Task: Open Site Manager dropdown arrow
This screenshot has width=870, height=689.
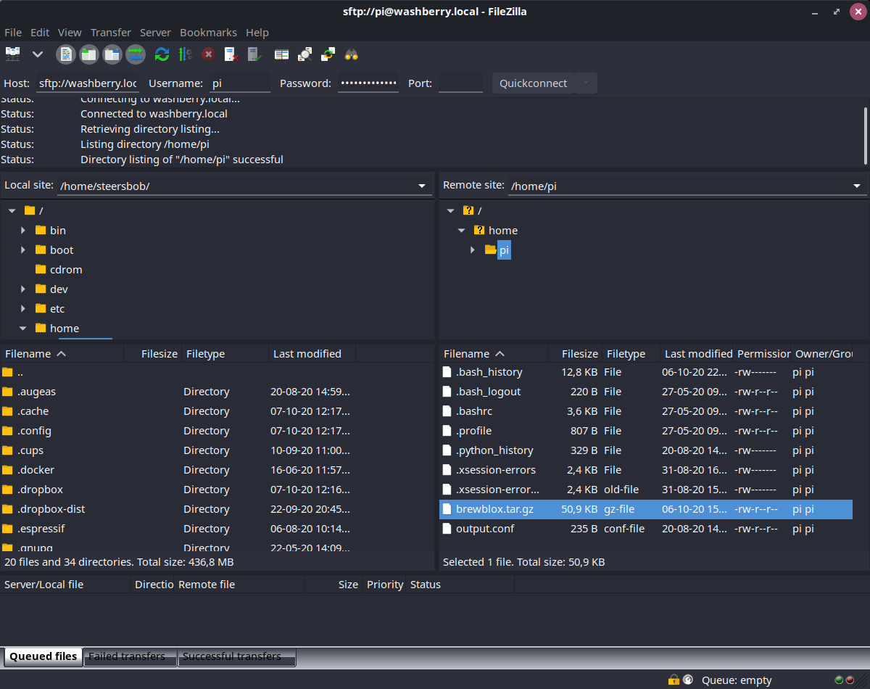Action: click(38, 54)
